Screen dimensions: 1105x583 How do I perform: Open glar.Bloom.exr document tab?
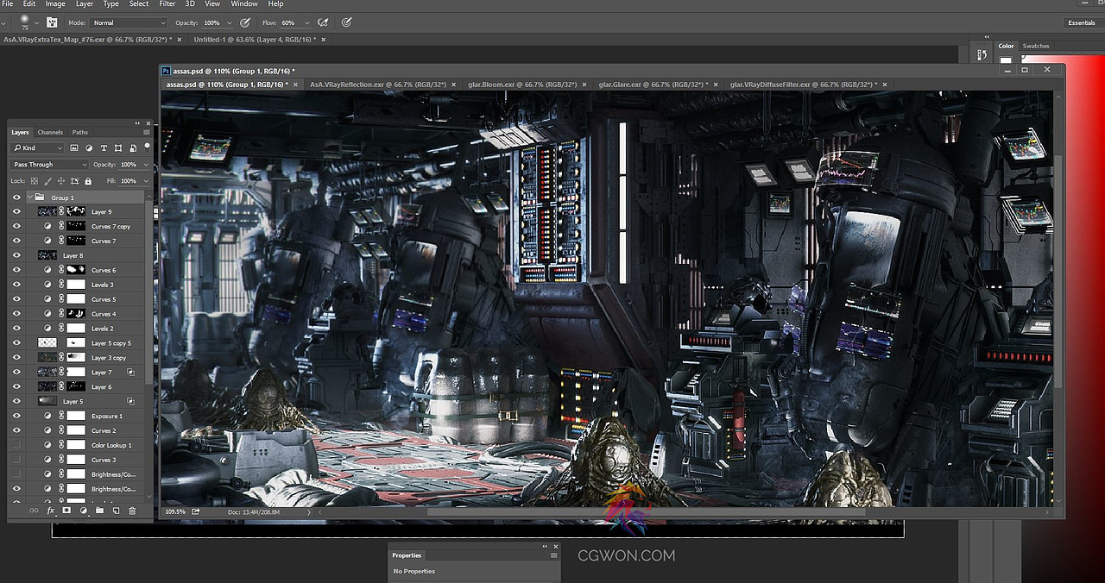tap(522, 85)
